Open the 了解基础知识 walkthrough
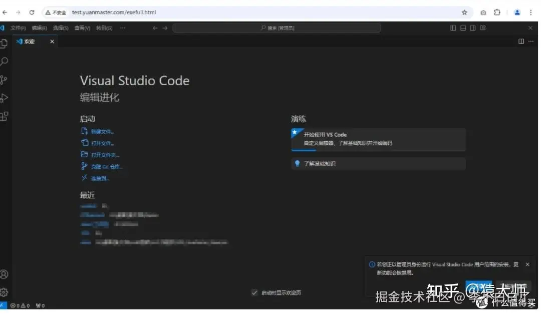Image resolution: width=541 pixels, height=314 pixels. [379, 164]
